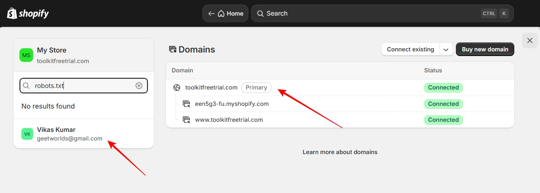Open Vikas Kumar account
The height and width of the screenshot is (193, 540).
click(84, 134)
